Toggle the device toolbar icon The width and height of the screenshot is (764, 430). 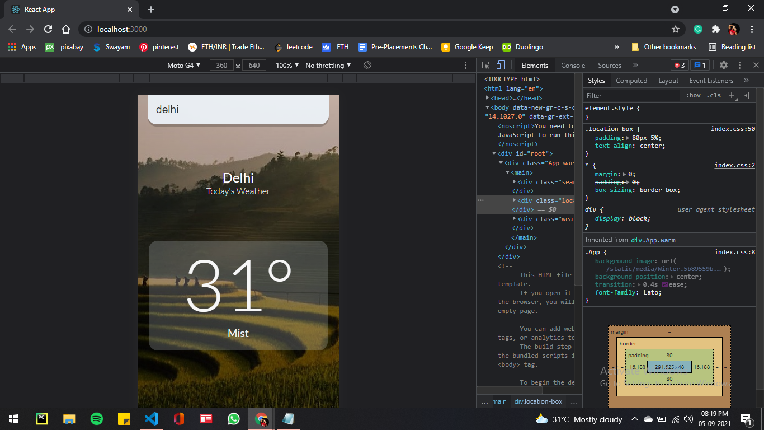pos(501,66)
